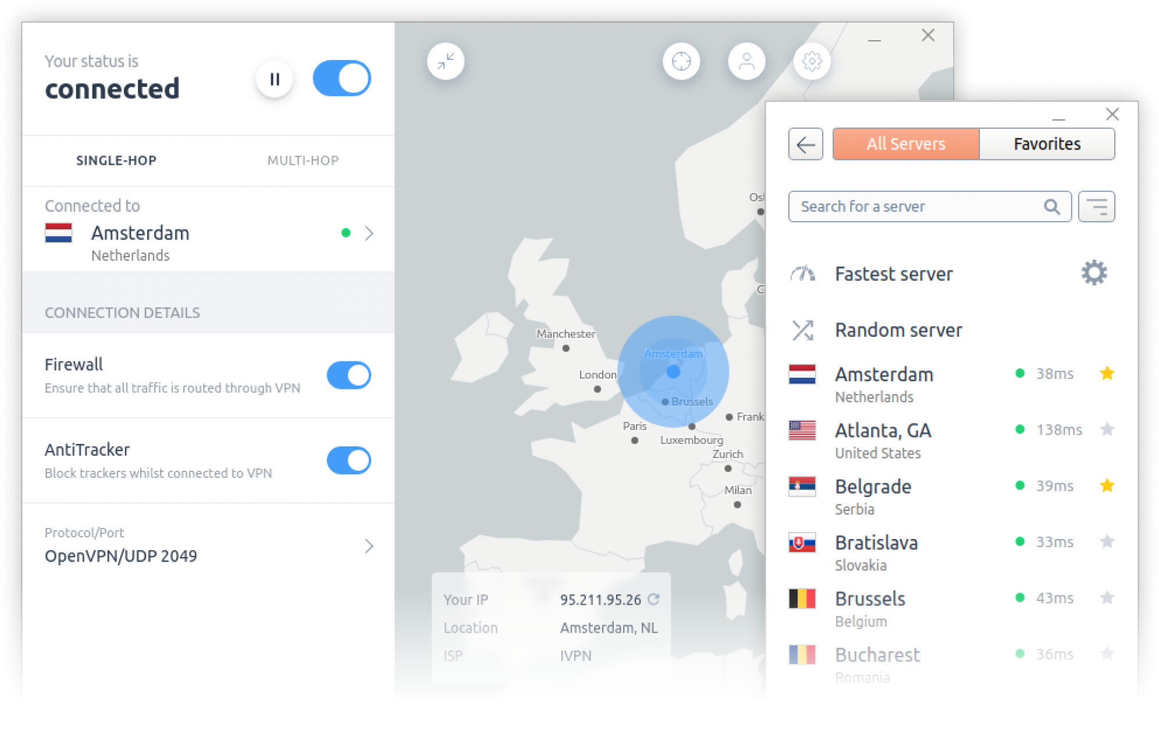Screen dimensions: 1159x745
Task: Click the Slovakia flag icon
Action: pyautogui.click(x=802, y=542)
